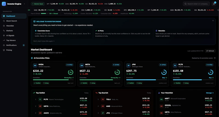
Task: Click the Welcome banner book icon
Action: (34, 22)
